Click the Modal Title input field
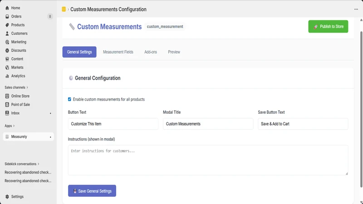Image resolution: width=363 pixels, height=204 pixels. [208, 124]
